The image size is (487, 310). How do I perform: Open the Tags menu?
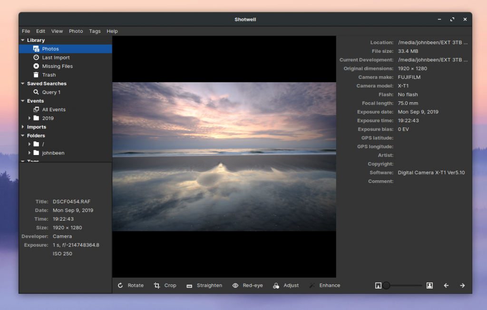(95, 31)
